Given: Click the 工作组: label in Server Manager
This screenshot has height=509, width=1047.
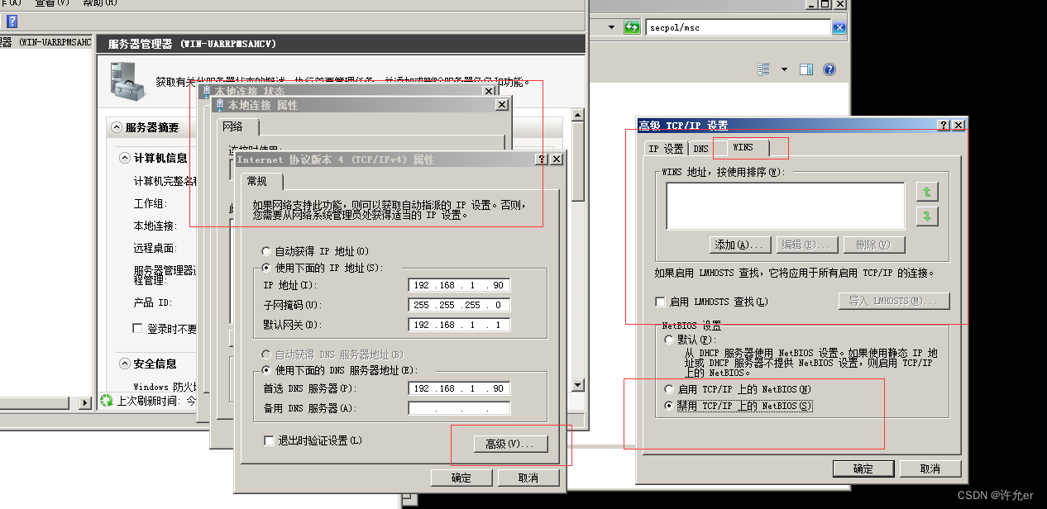Looking at the screenshot, I should click(150, 203).
